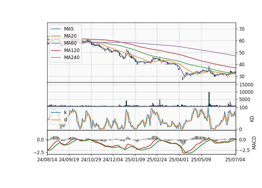Click the 24/12/04 date axis label
This screenshot has height=188, width=262.
(x=113, y=160)
